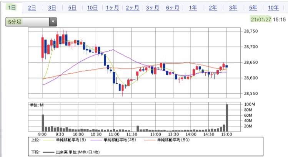Click the 単純移動平均(50) legend entry
The width and height of the screenshot is (288, 157).
(173, 140)
